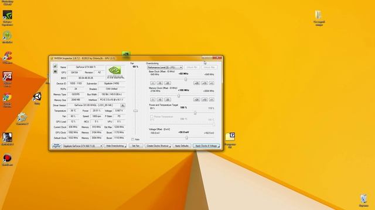This screenshot has height=210, width=375.
Task: Increase Memory Clock Offset by 1
Action: click(212, 100)
